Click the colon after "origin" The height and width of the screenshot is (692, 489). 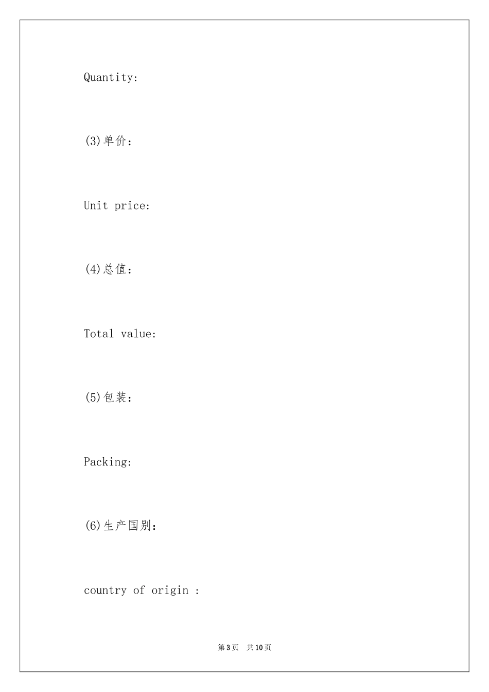pos(197,591)
